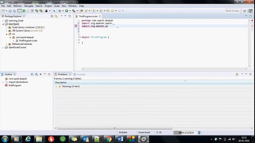Expand the SparkScalaCourse project
This screenshot has width=255, height=143.
[3, 48]
